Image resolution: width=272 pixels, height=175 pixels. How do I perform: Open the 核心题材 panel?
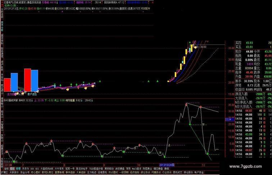tap(36, 172)
